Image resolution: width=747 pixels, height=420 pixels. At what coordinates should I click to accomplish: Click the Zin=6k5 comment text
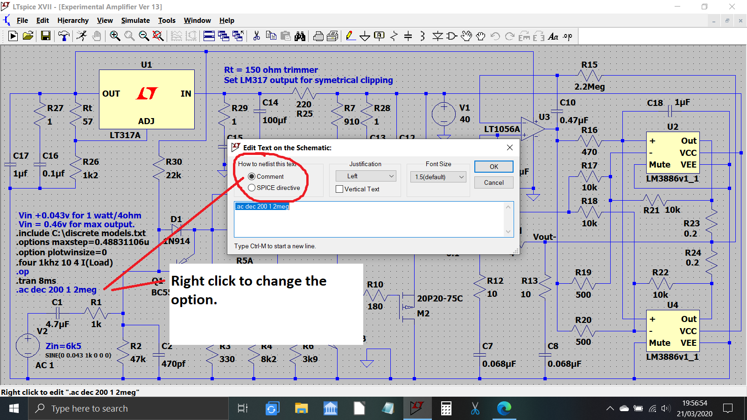point(63,346)
